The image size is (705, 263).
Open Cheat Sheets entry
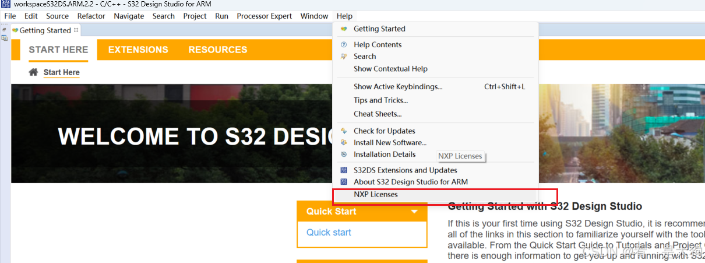coord(435,114)
